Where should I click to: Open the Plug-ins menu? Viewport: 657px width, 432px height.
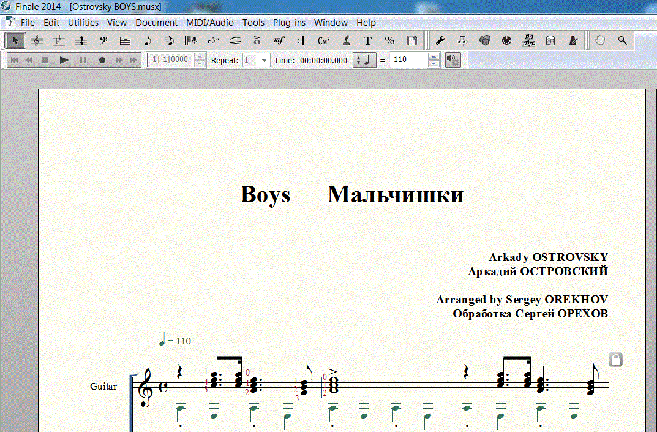[289, 23]
